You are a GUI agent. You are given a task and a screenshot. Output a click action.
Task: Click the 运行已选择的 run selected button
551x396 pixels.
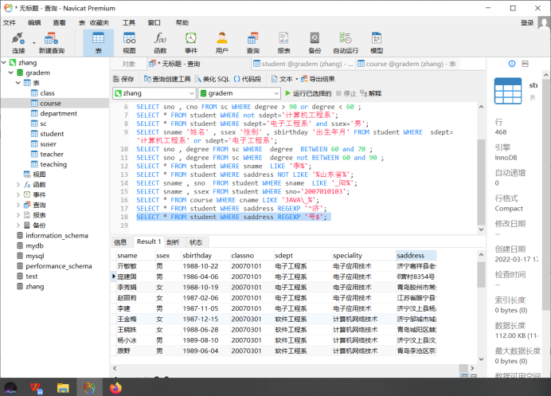[x=308, y=93]
